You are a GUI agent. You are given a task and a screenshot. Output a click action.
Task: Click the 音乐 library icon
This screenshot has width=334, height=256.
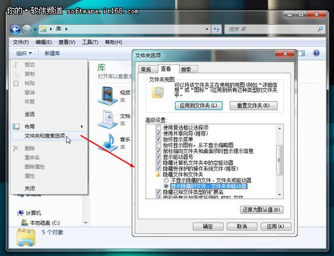[x=108, y=142]
